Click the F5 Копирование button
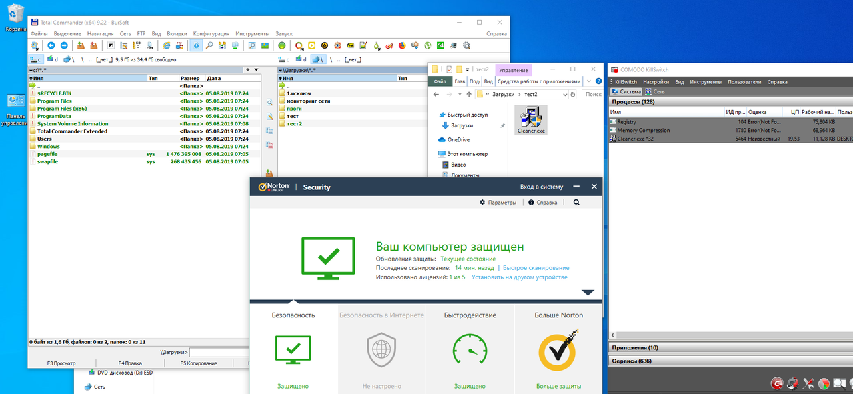The image size is (853, 394). pos(198,363)
